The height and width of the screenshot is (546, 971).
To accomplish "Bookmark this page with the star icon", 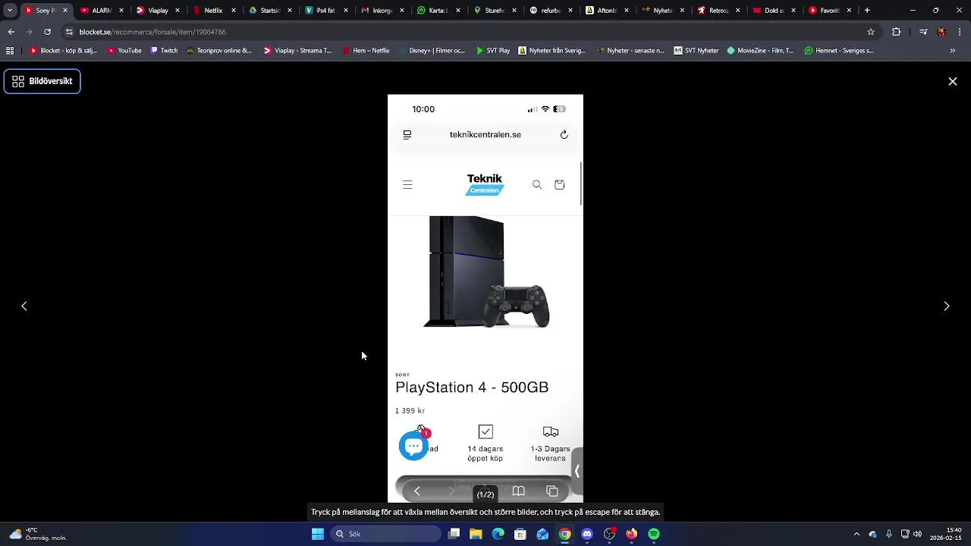I will coord(871,32).
